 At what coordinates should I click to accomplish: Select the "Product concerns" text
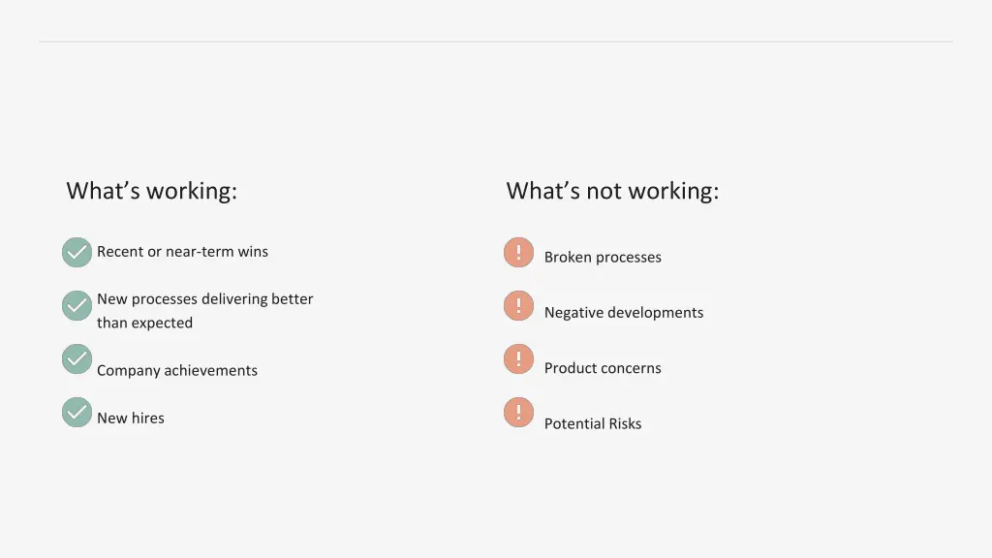point(603,368)
